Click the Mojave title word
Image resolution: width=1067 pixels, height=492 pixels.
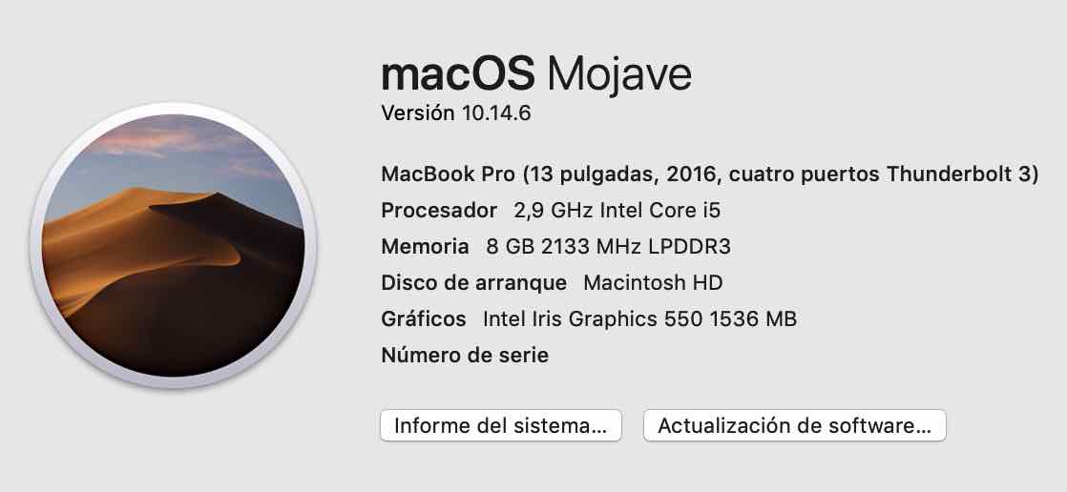click(619, 75)
